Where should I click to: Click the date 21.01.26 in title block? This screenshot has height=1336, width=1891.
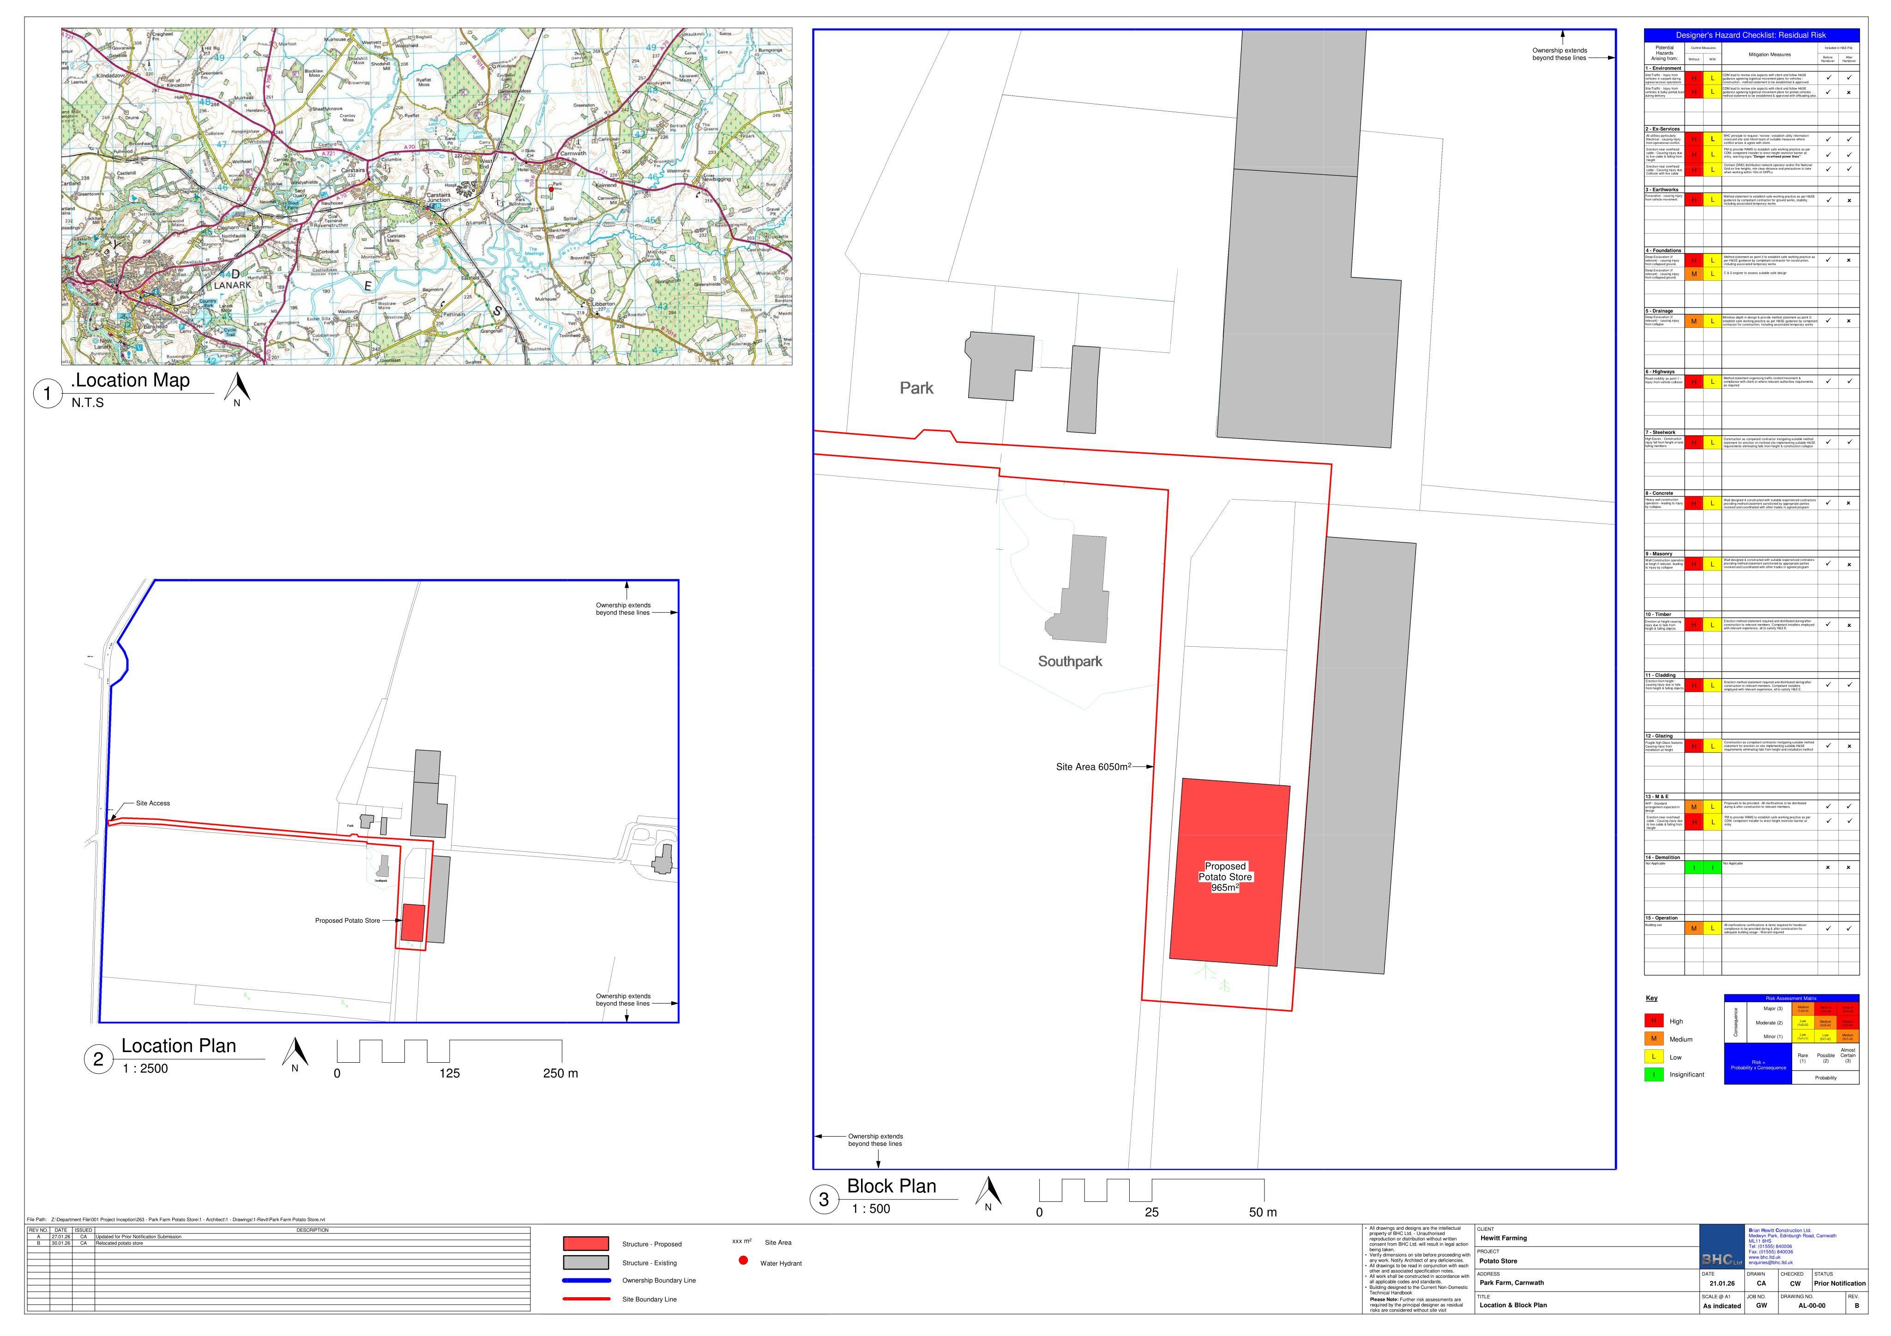(1722, 1283)
